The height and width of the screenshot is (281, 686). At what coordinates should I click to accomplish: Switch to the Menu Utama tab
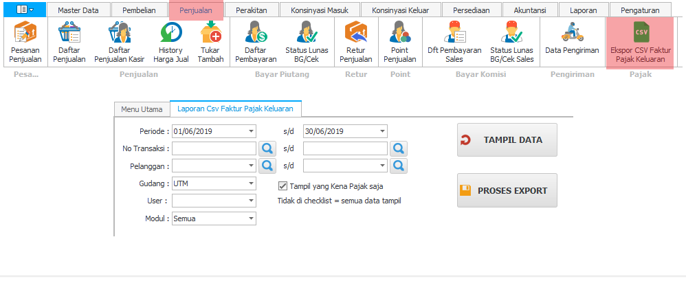click(x=142, y=109)
